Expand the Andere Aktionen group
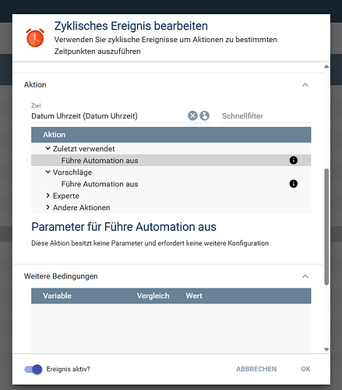 pyautogui.click(x=48, y=207)
